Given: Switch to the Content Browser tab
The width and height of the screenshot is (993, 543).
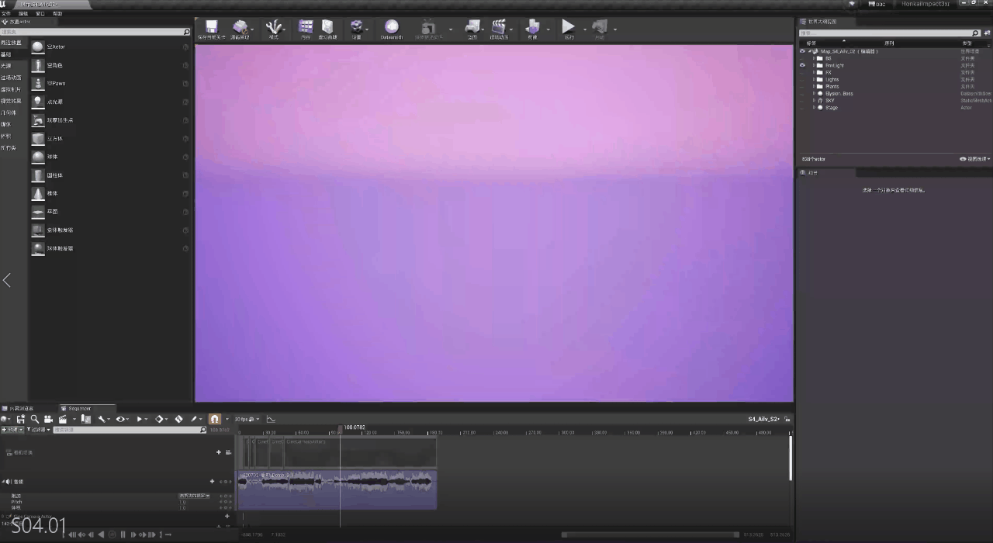Looking at the screenshot, I should click(21, 408).
